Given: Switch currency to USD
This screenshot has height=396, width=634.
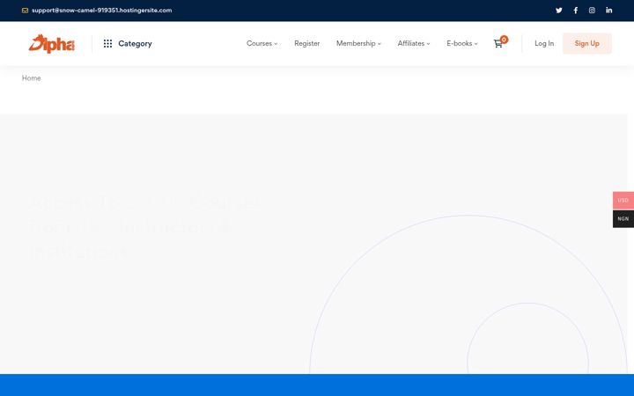Looking at the screenshot, I should click(x=623, y=201).
